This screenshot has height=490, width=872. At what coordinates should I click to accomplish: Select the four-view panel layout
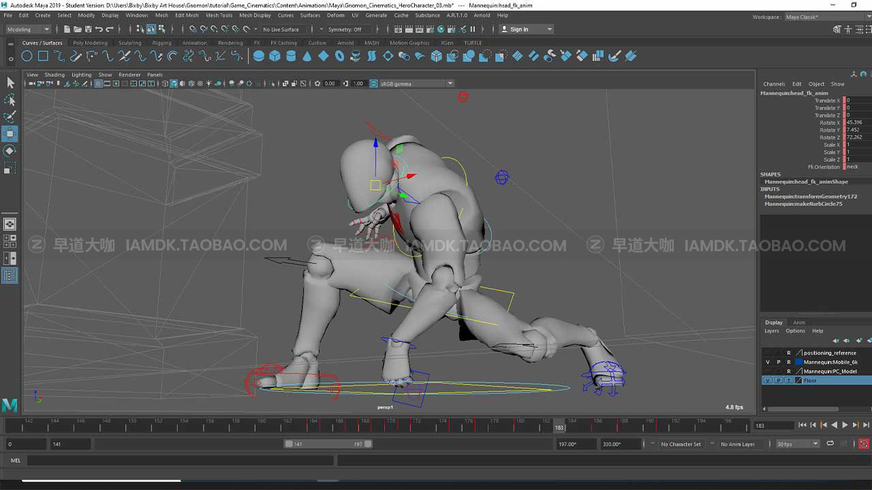[10, 241]
